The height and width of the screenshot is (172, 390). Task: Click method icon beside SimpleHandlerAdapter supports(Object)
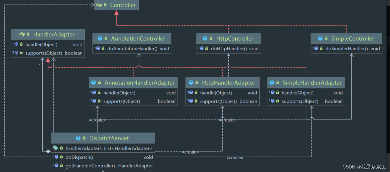click(x=272, y=101)
